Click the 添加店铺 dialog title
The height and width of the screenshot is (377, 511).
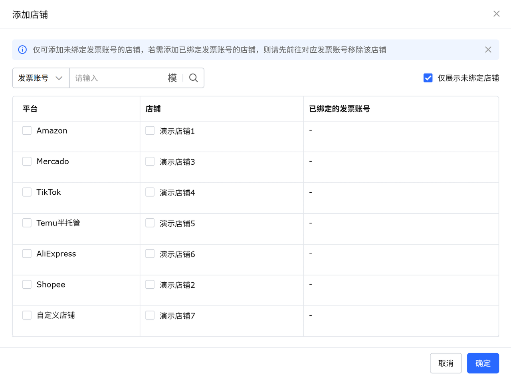point(30,15)
